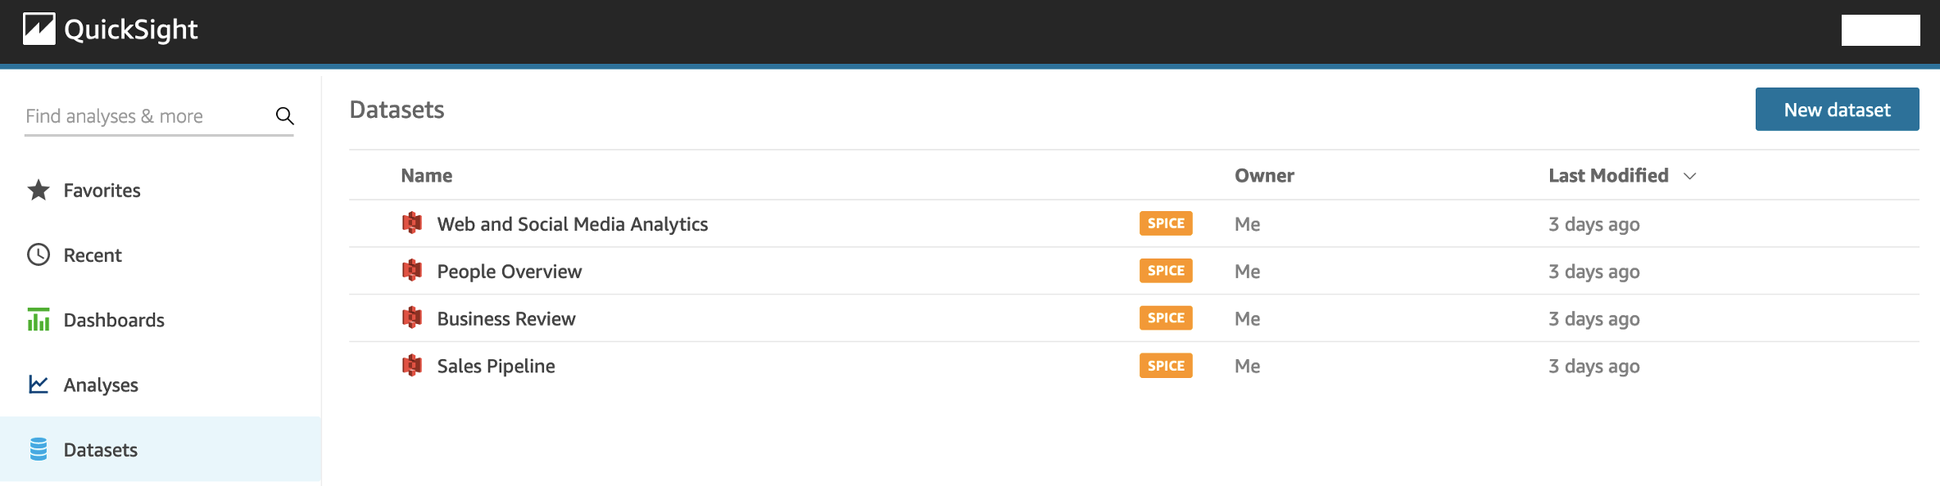Go to the Dashboards section
1940x486 pixels.
(114, 320)
